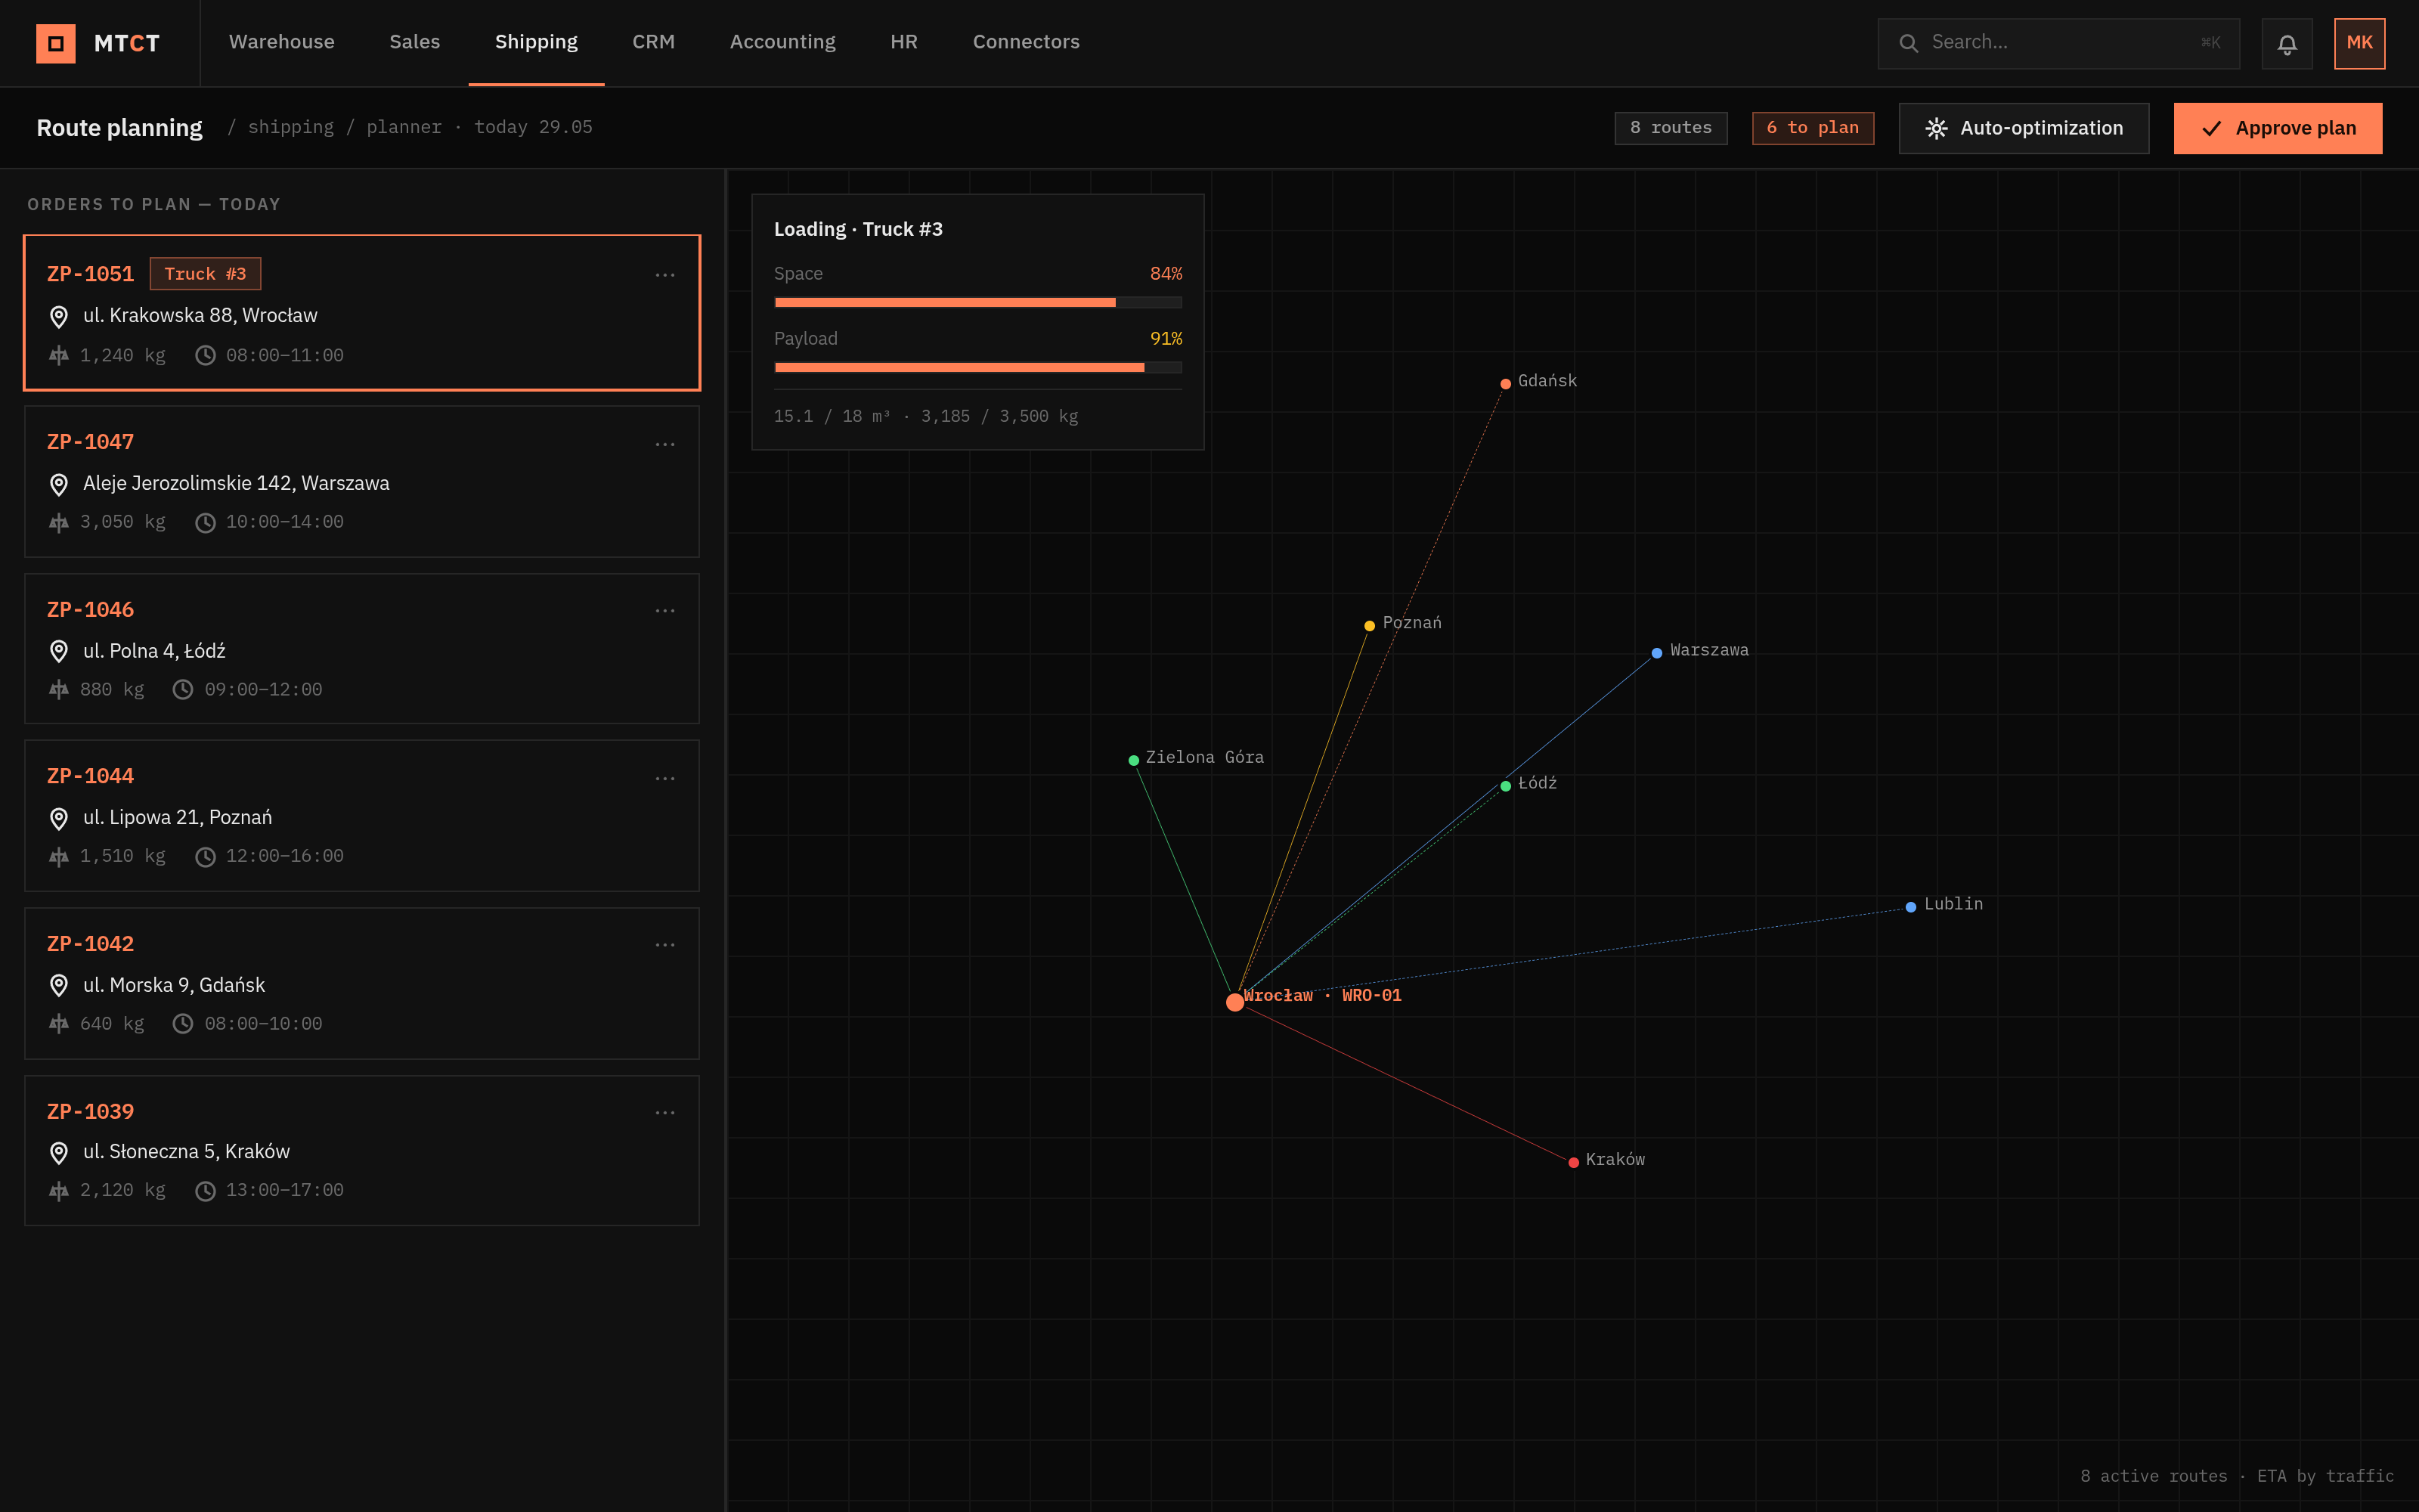Click the location pin icon on ZP-1047
This screenshot has height=1512, width=2419.
click(x=59, y=485)
